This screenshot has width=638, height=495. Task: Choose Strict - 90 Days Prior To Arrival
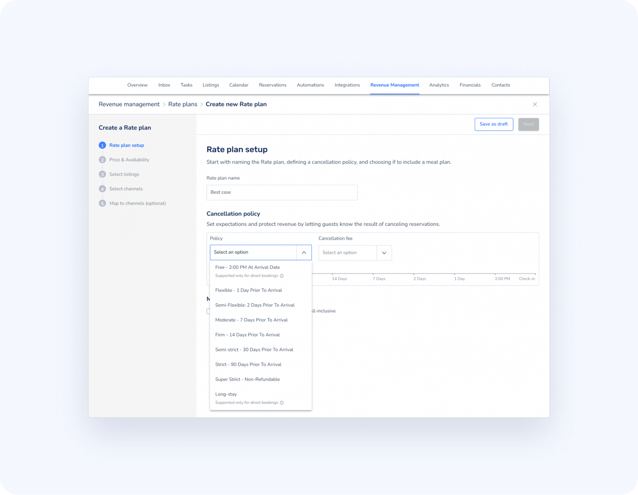click(248, 364)
